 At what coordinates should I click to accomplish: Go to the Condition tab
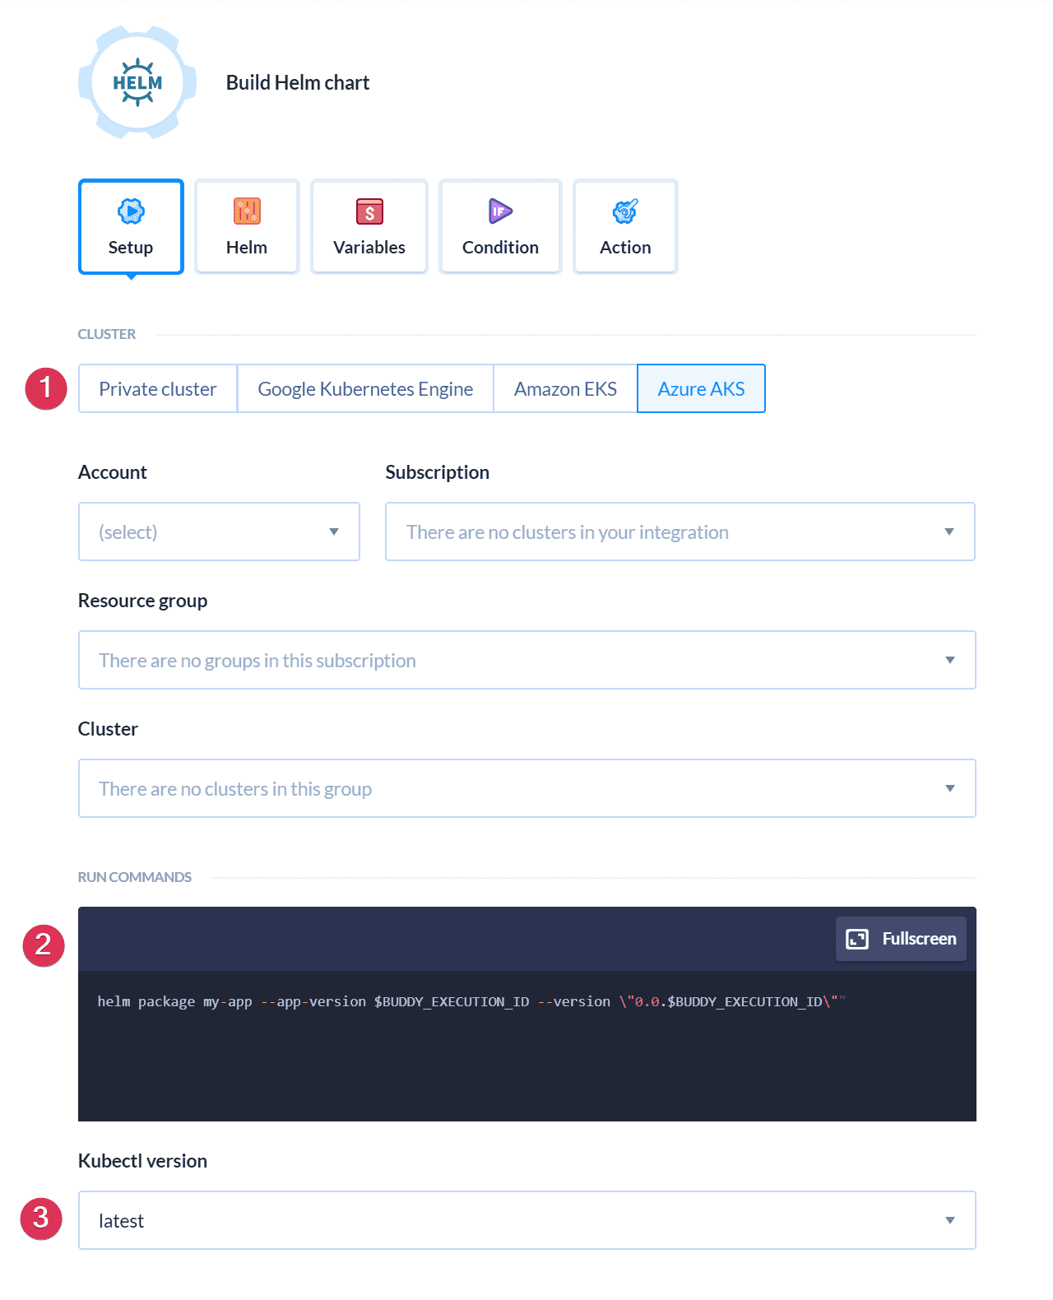[x=500, y=226]
